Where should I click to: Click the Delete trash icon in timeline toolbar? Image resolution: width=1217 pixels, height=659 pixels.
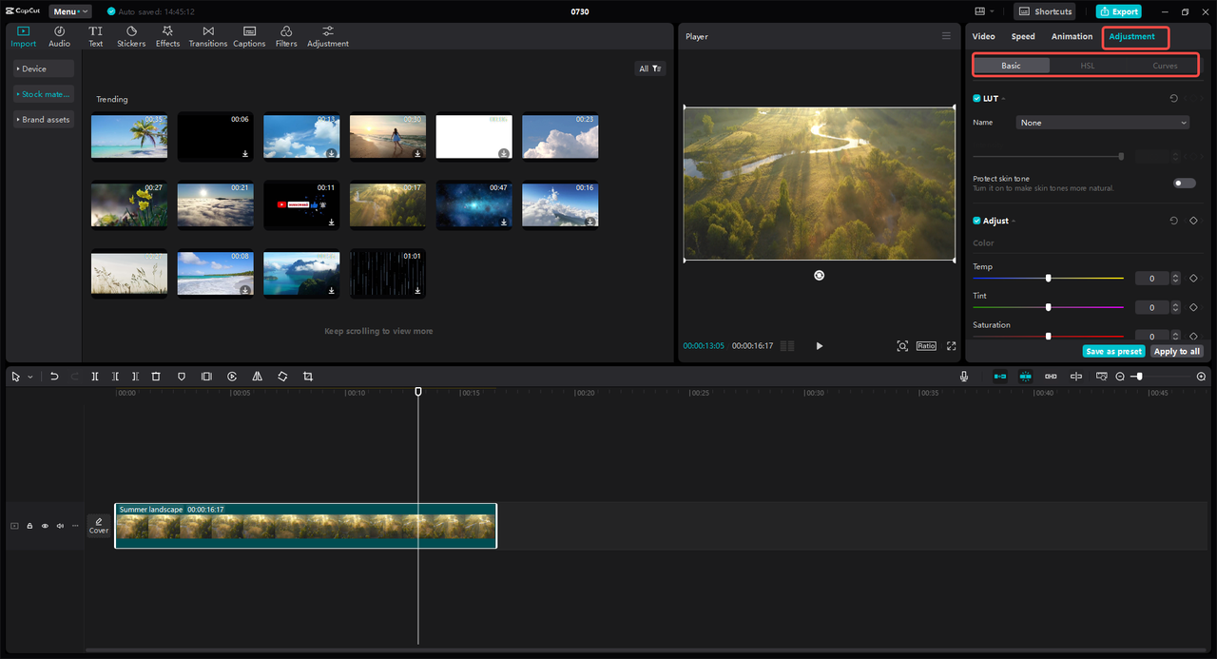(156, 377)
